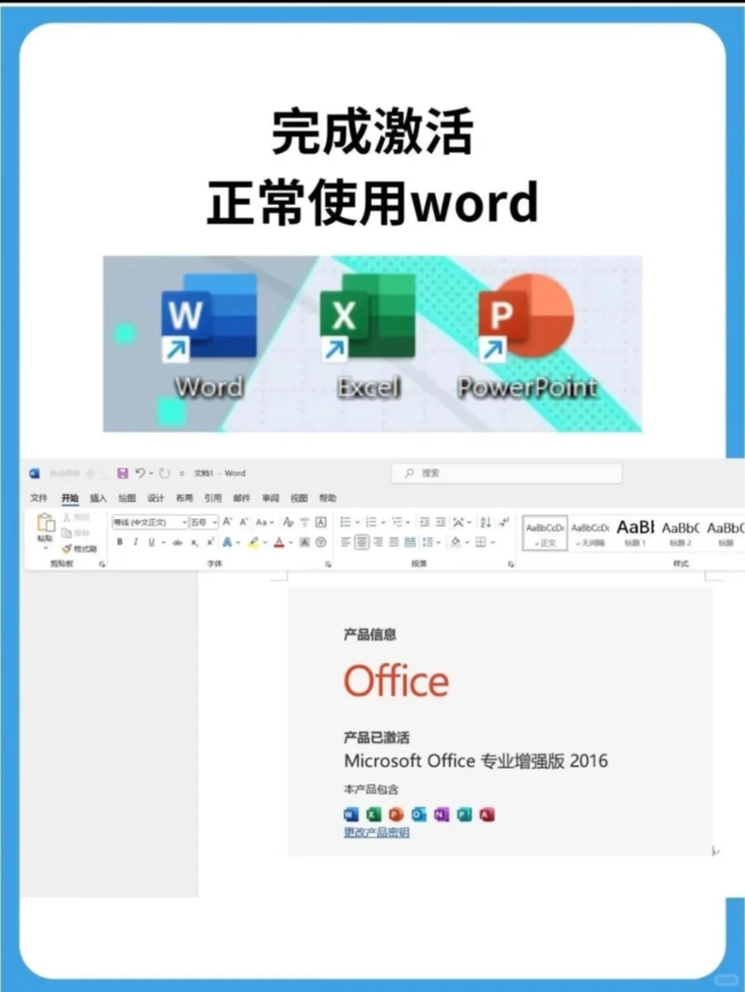Image resolution: width=745 pixels, height=992 pixels.
Task: Click the text highlight color icon
Action: [252, 543]
